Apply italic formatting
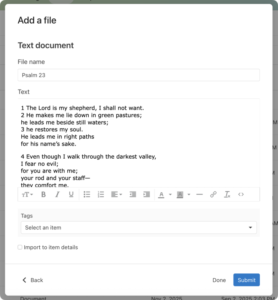278x300 pixels. 57,194
